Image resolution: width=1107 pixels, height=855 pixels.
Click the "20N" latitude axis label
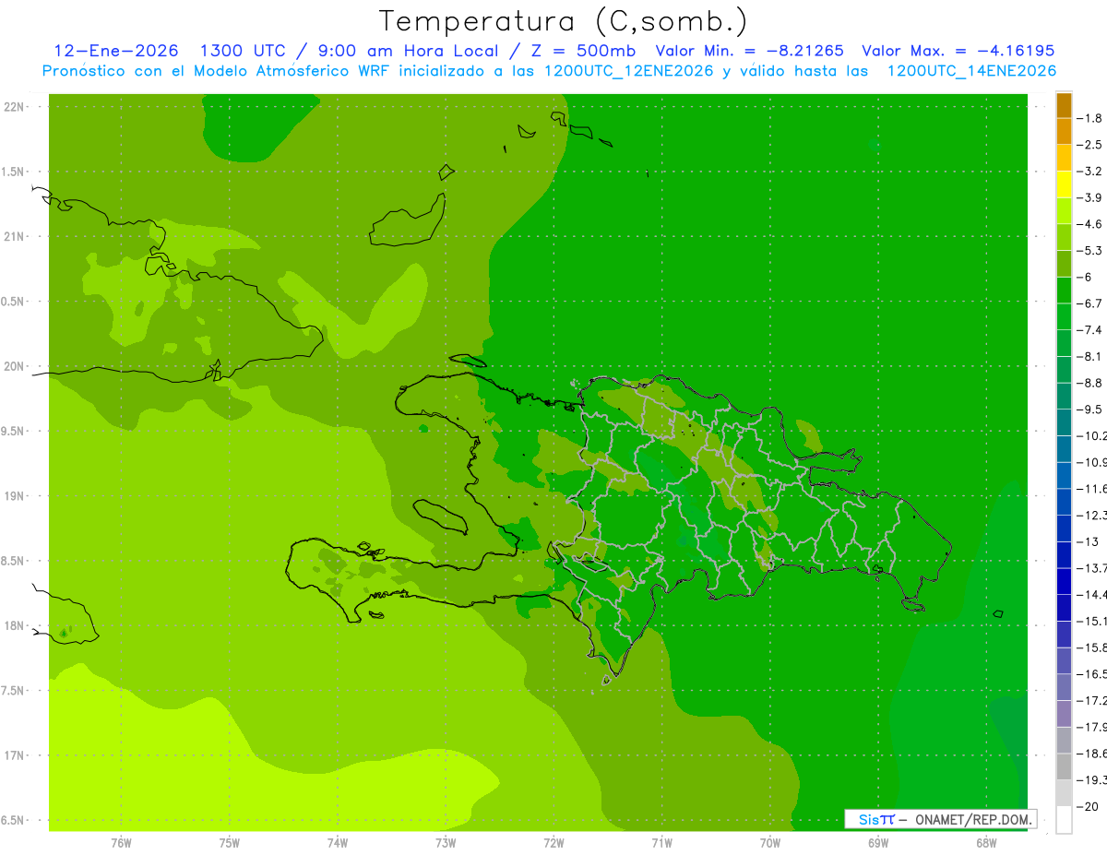(15, 366)
